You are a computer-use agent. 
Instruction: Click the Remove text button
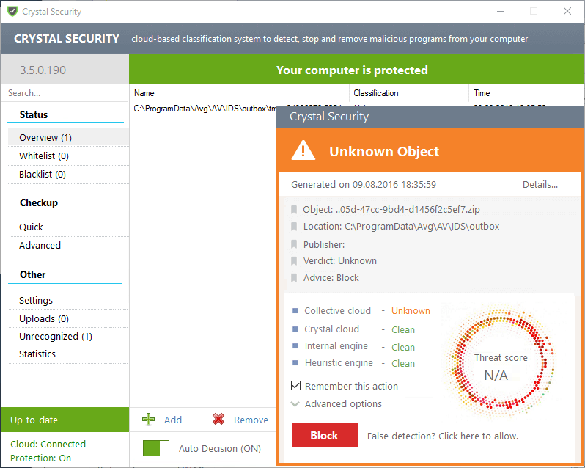(x=251, y=420)
